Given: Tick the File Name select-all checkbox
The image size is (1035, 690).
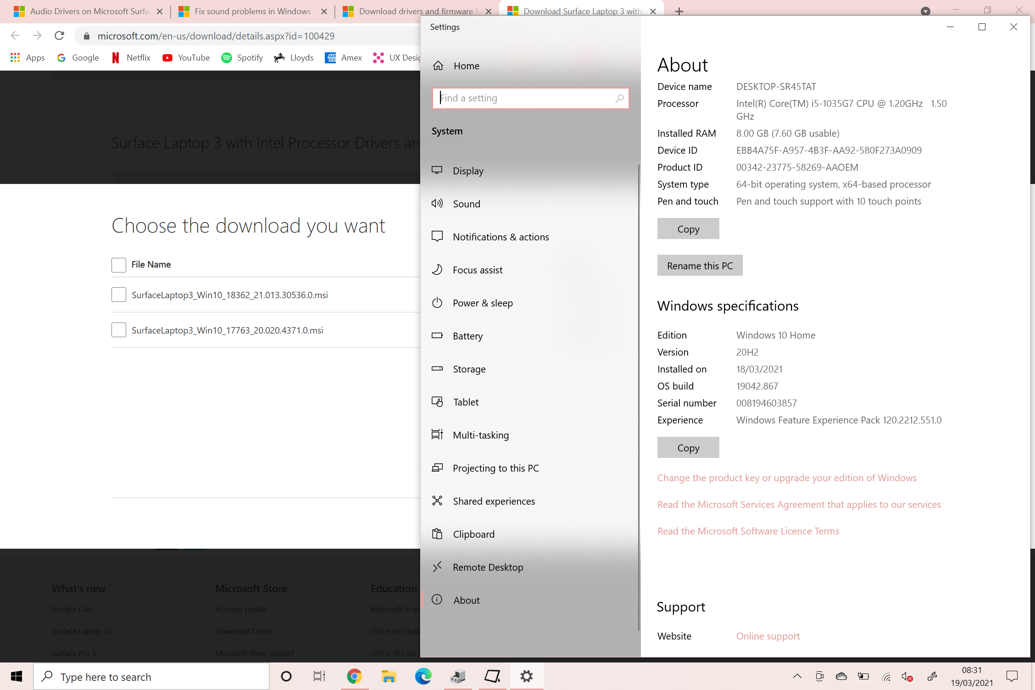Looking at the screenshot, I should tap(119, 265).
